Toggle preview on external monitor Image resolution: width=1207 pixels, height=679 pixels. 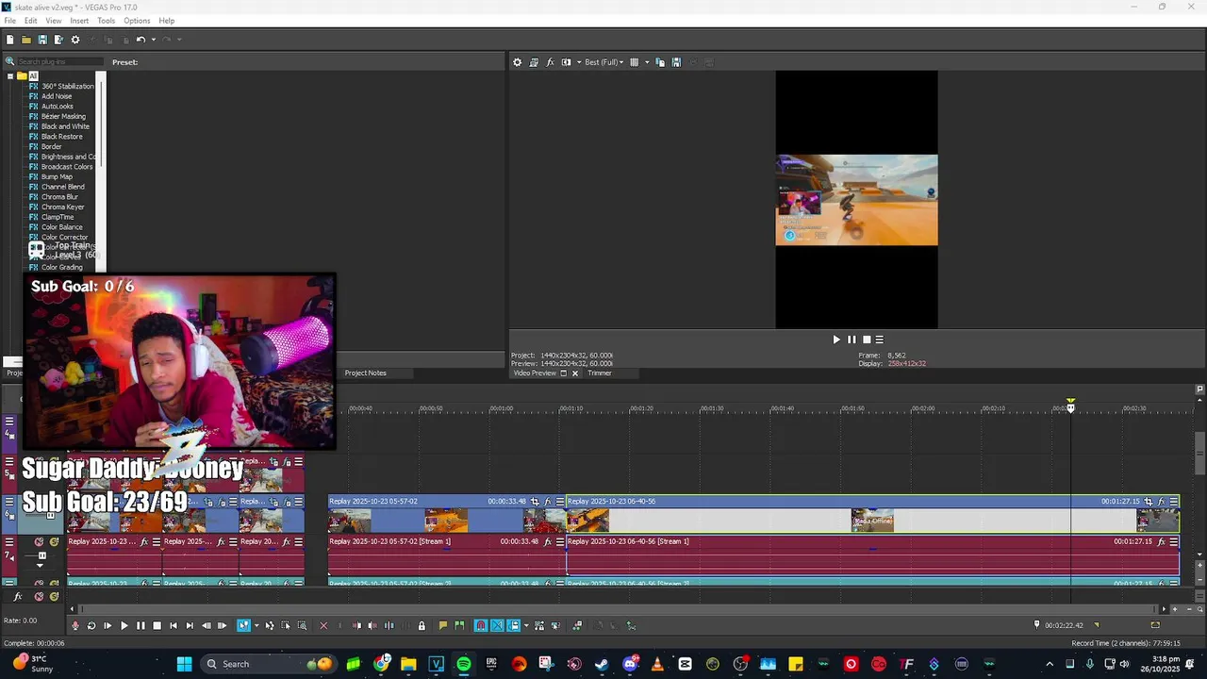(x=534, y=62)
